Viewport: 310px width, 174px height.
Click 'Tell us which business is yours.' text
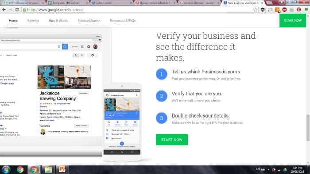coord(206,72)
